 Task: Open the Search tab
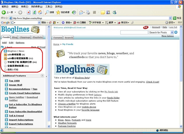click(x=69, y=38)
